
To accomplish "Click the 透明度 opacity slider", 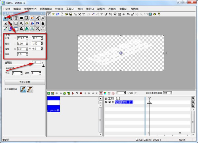I will click(x=24, y=66).
